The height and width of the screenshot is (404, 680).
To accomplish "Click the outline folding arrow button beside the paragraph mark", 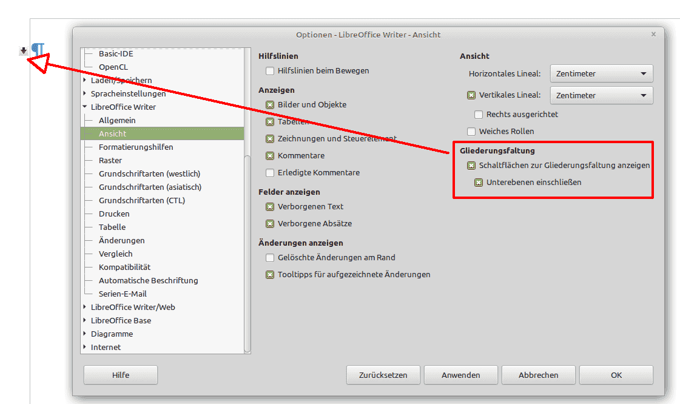I will pos(24,51).
